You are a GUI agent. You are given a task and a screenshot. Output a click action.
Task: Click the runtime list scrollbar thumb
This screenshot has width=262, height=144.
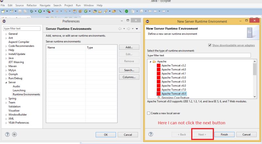[254, 69]
